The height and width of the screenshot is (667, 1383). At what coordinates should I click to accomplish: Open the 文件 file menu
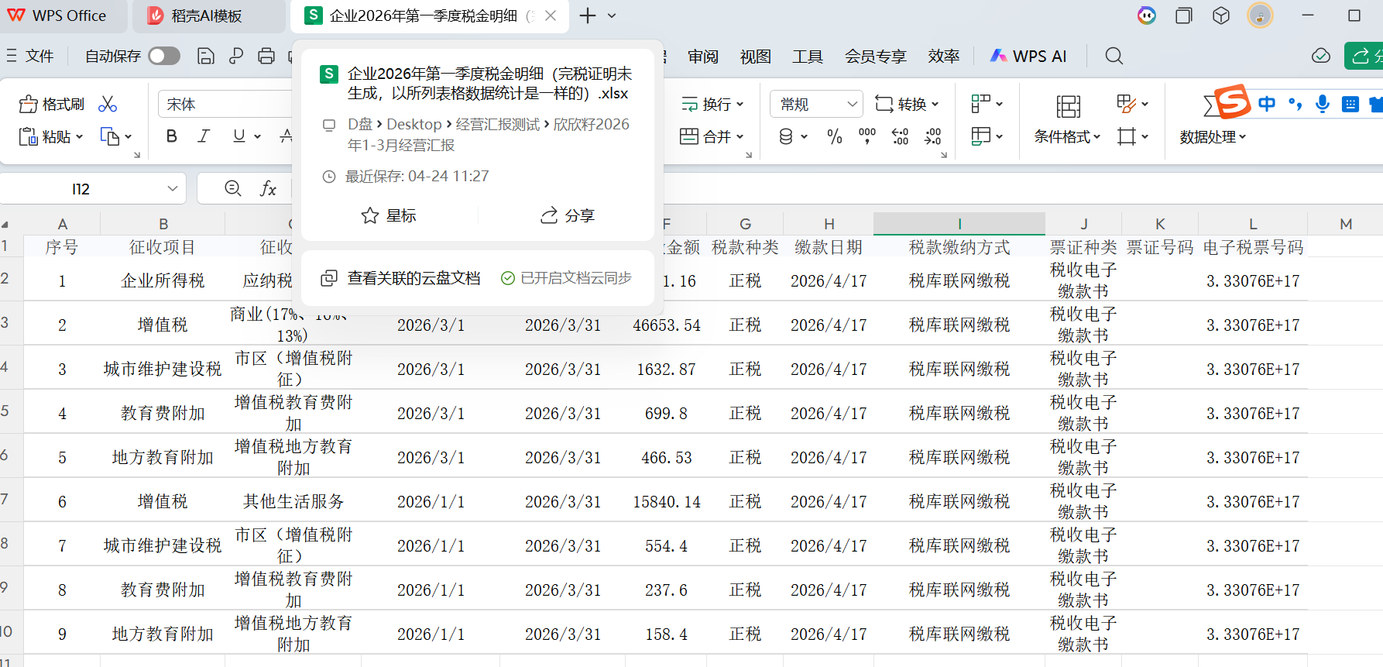point(31,56)
